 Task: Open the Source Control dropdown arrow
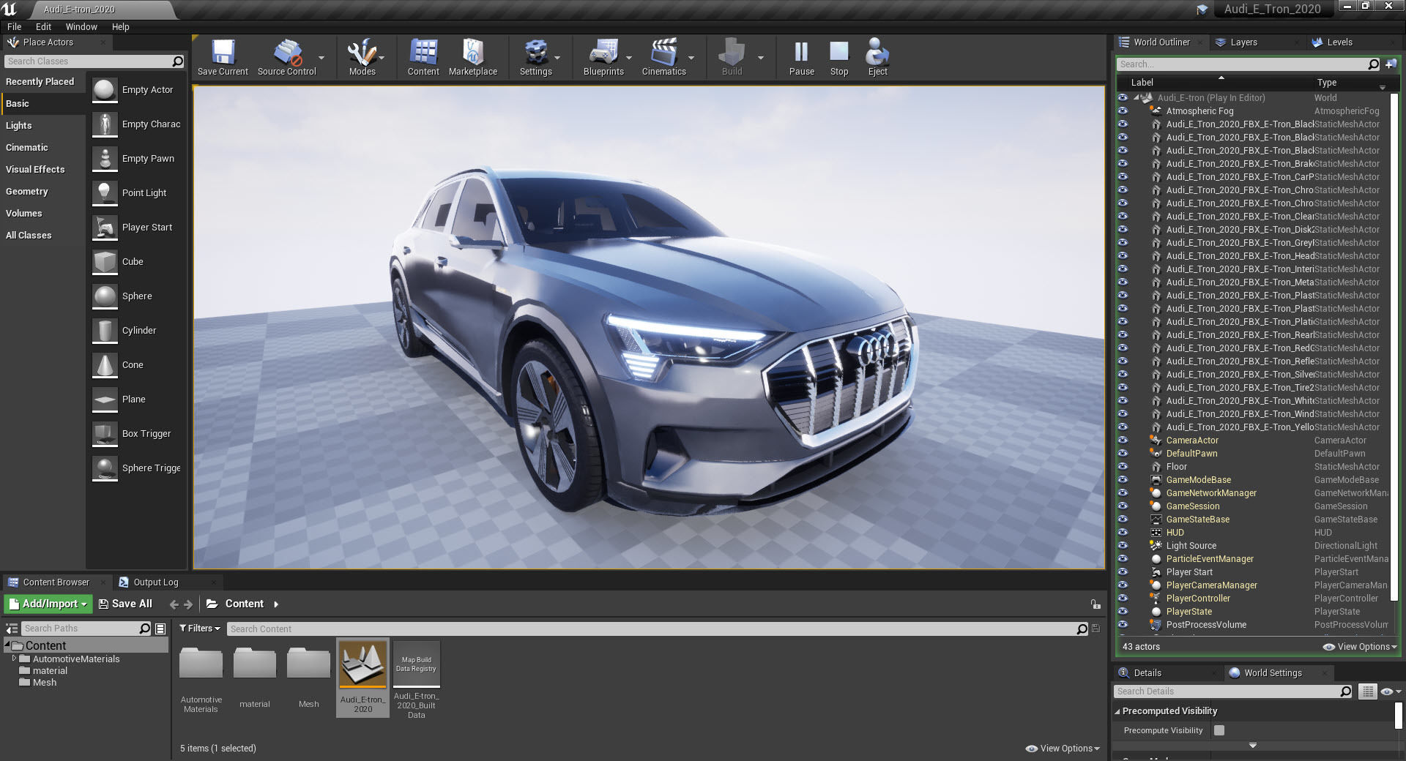(321, 57)
